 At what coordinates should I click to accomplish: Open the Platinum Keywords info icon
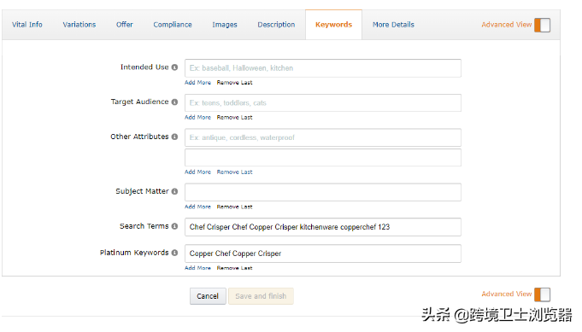pos(174,253)
